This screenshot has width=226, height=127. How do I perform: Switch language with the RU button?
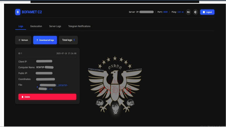click(x=188, y=12)
